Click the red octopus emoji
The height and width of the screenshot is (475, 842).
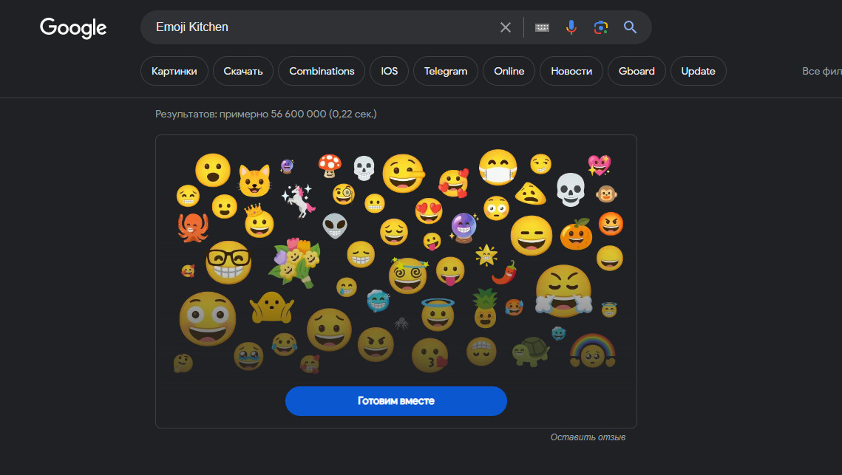click(192, 226)
